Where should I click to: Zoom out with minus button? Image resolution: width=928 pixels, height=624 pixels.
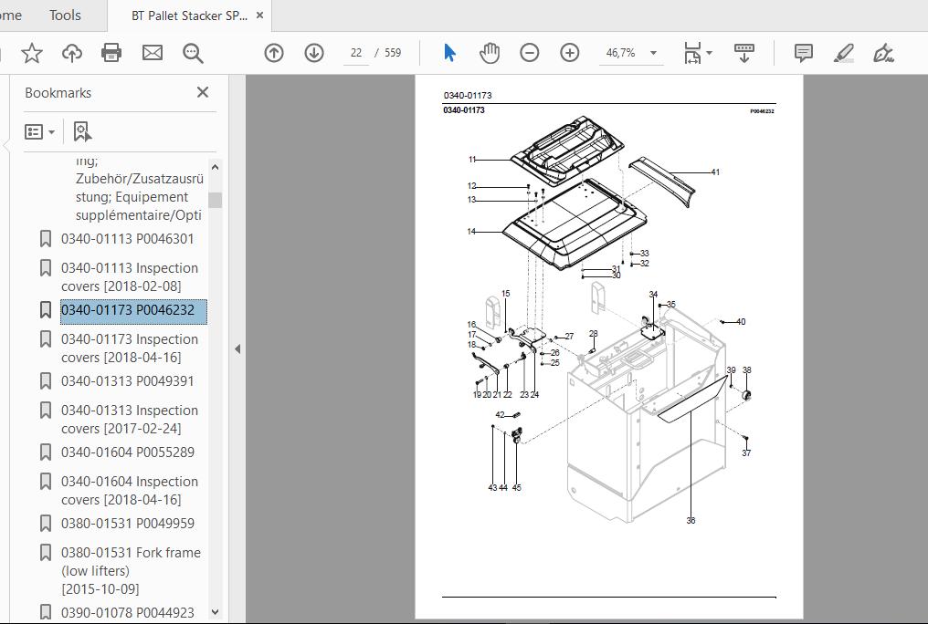(x=529, y=53)
